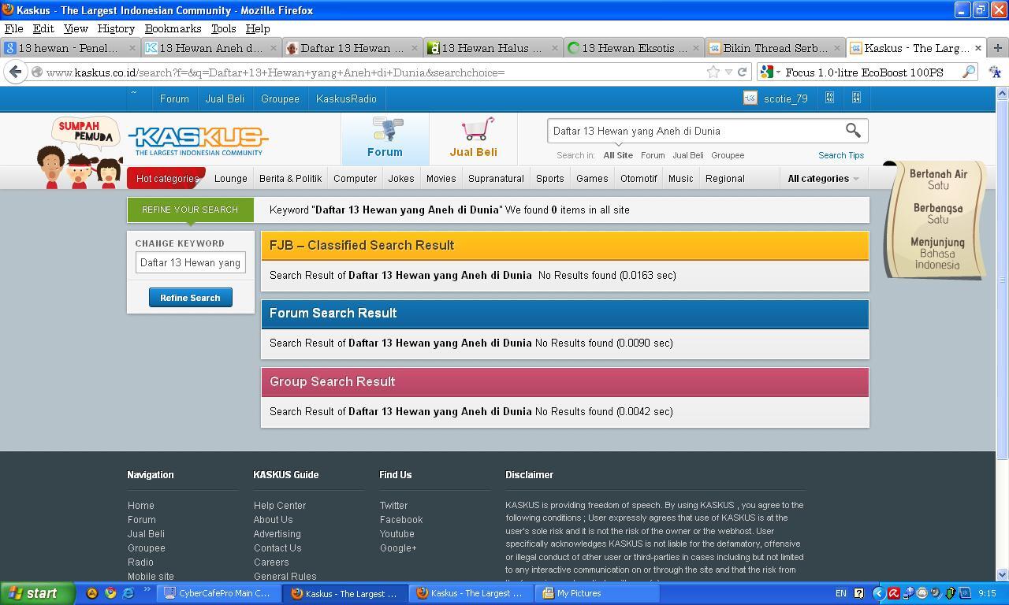Open the scotie_79 user name link
Image resolution: width=1009 pixels, height=605 pixels.
(785, 98)
